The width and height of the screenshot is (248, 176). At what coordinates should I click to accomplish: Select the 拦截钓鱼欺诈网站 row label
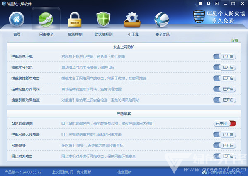tap(25, 89)
